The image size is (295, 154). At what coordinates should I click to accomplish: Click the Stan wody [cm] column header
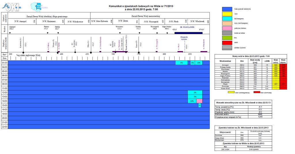[x=255, y=61]
